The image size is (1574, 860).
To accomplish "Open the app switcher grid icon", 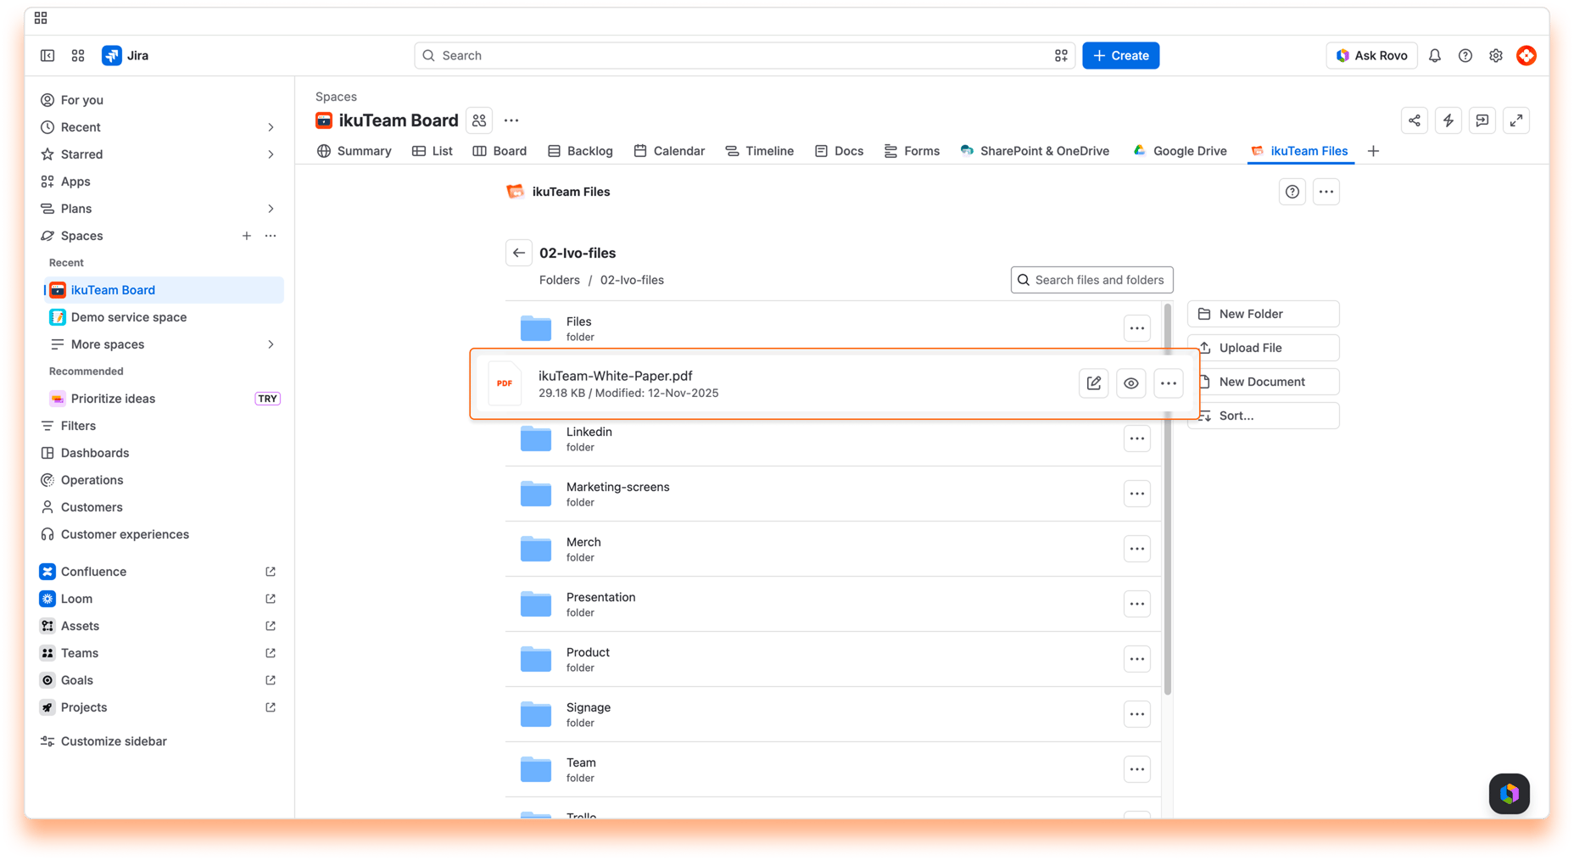I will coord(78,56).
